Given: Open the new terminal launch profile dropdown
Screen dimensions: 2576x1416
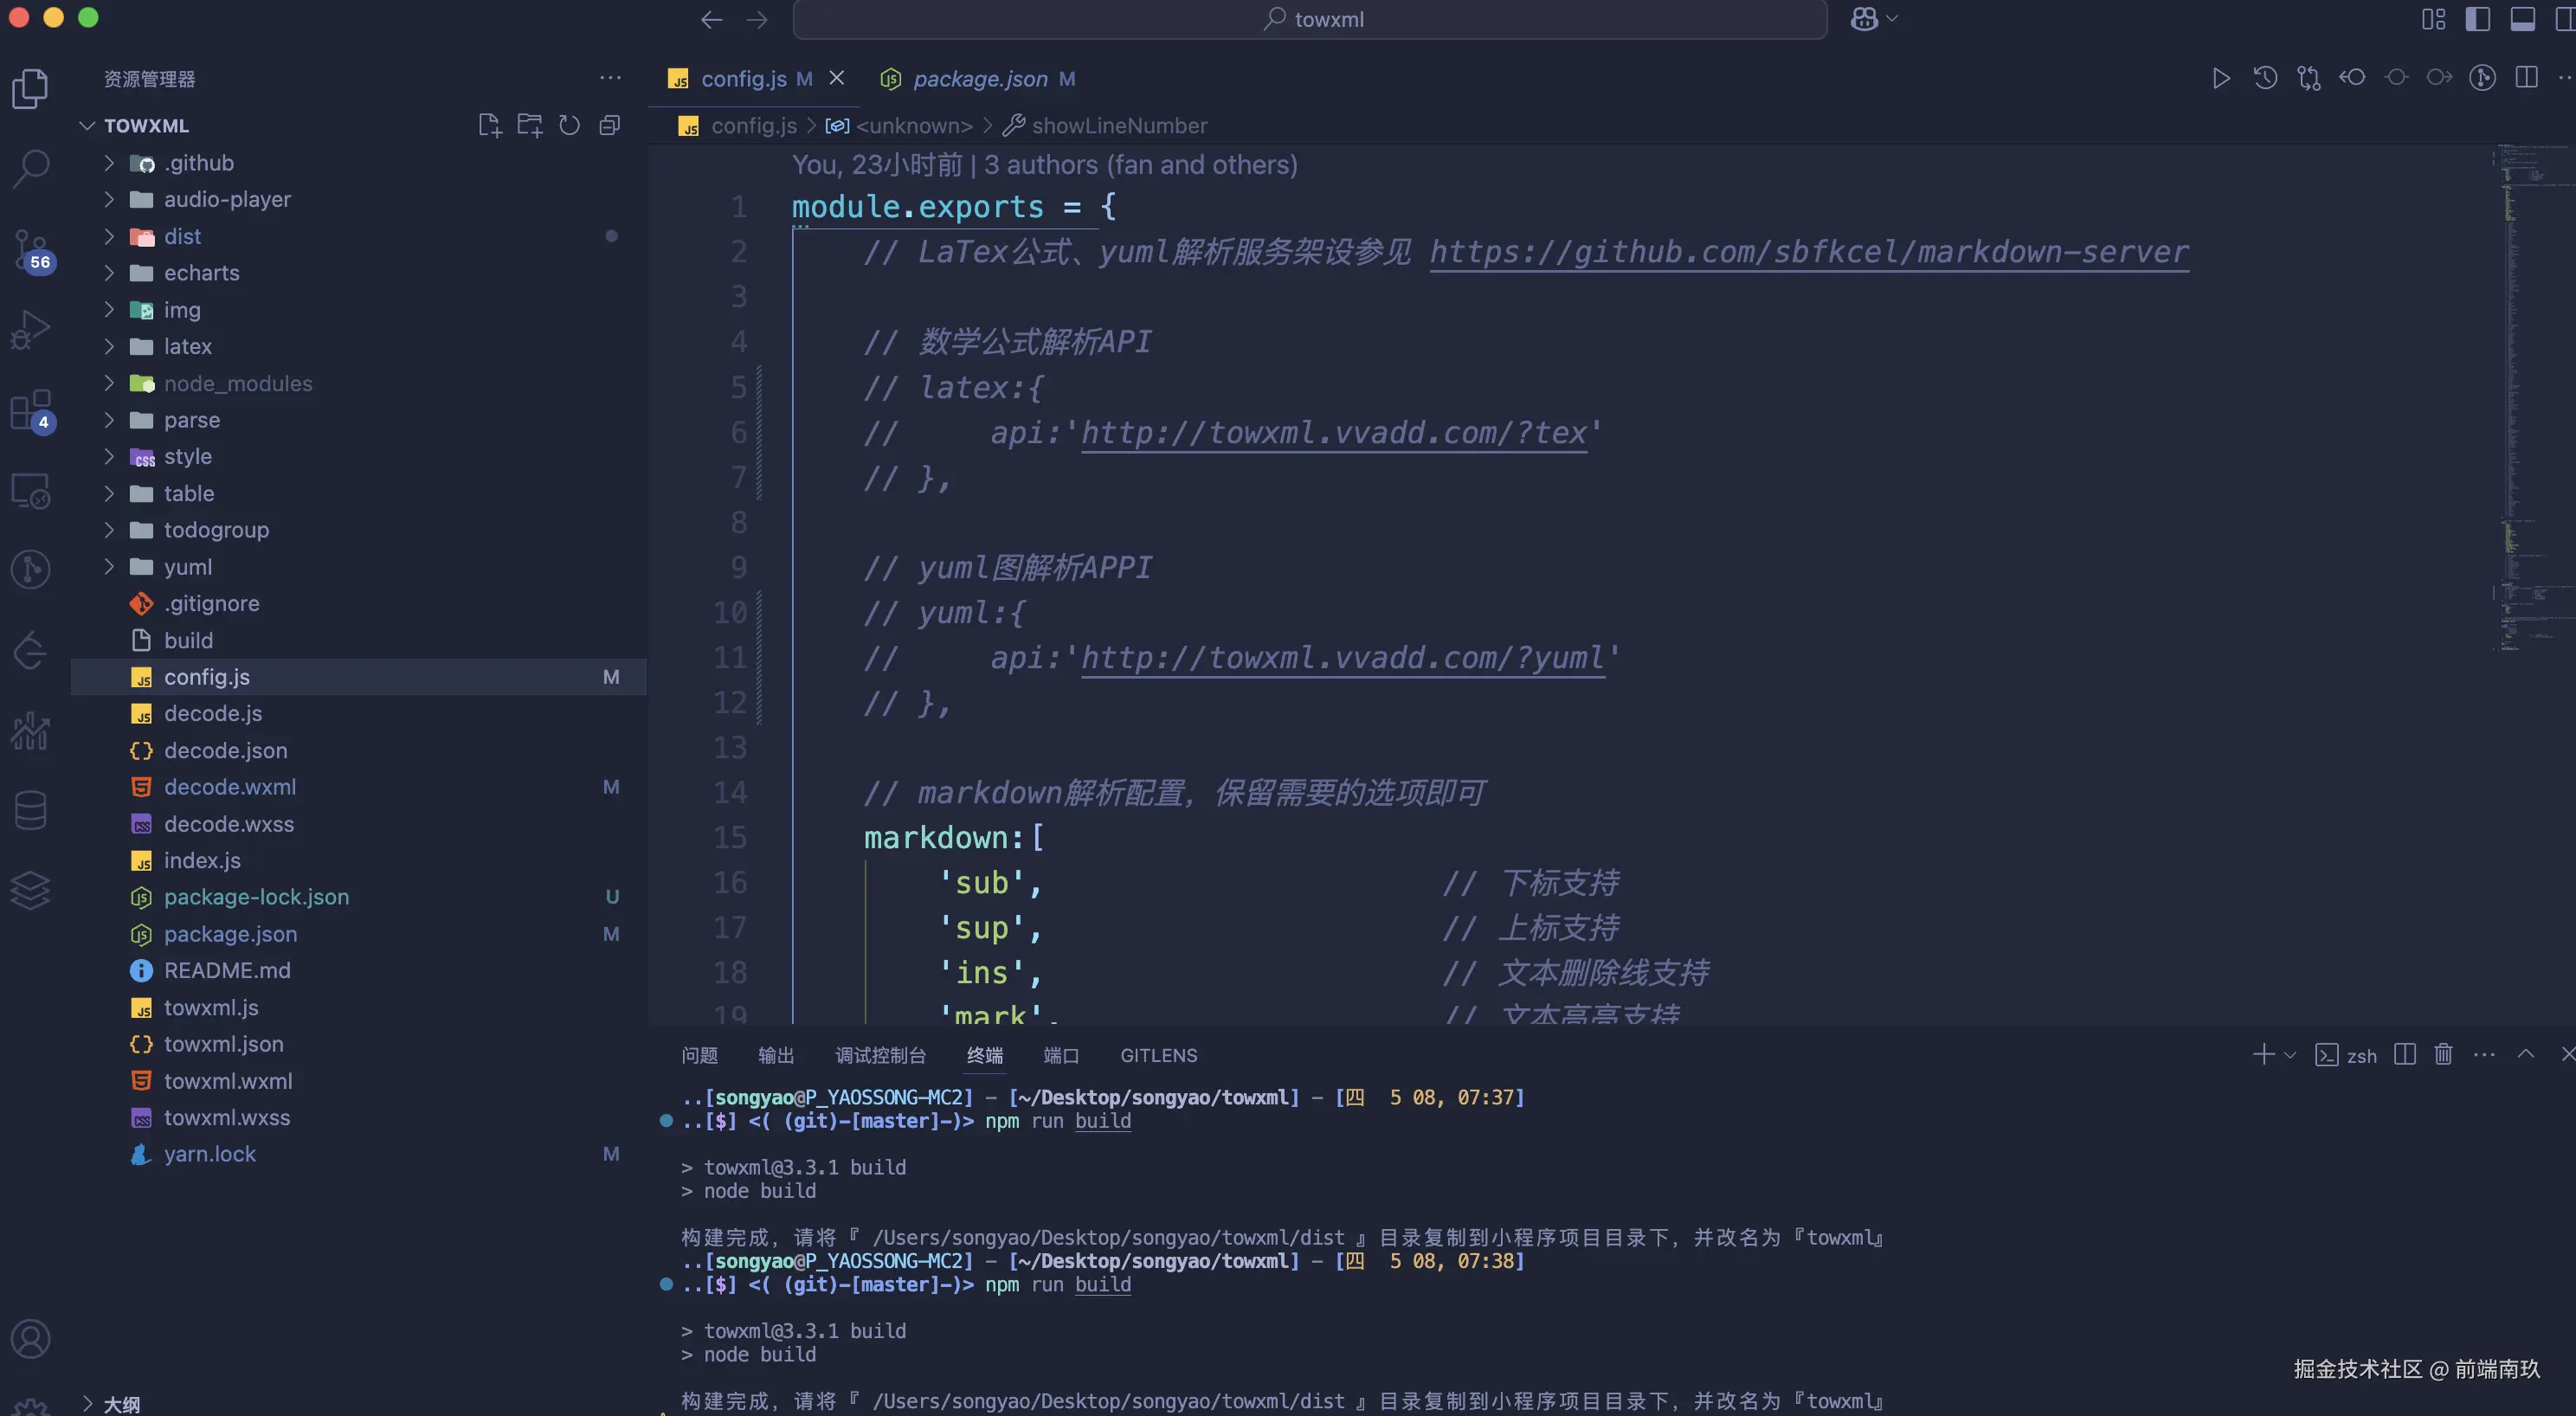Looking at the screenshot, I should point(2290,1055).
